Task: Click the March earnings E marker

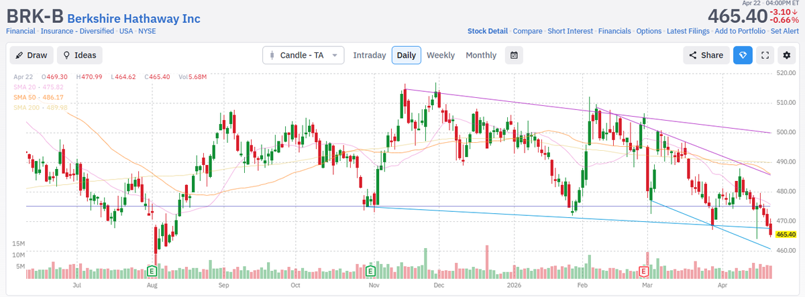Action: tap(644, 271)
